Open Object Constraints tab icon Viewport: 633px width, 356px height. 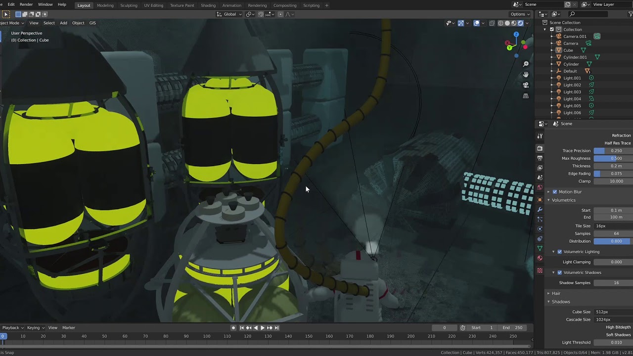tap(540, 239)
